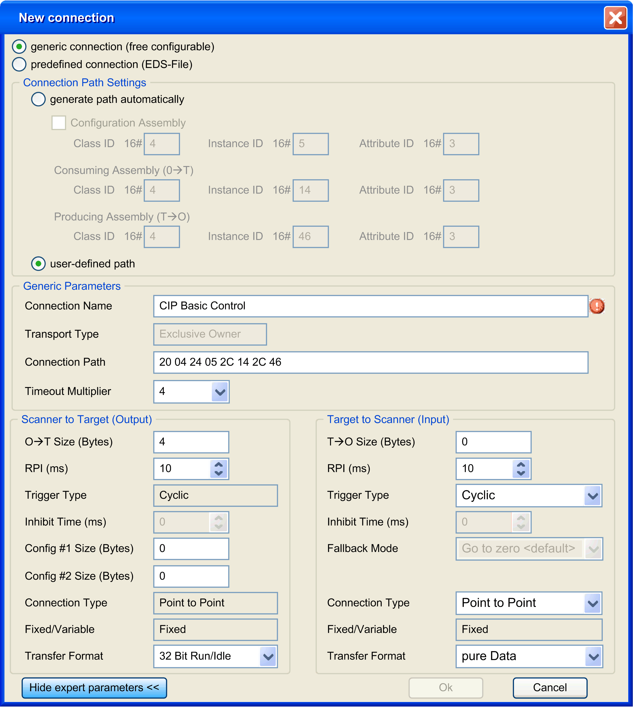
Task: Select the generic connection (free configurable) option
Action: (19, 46)
